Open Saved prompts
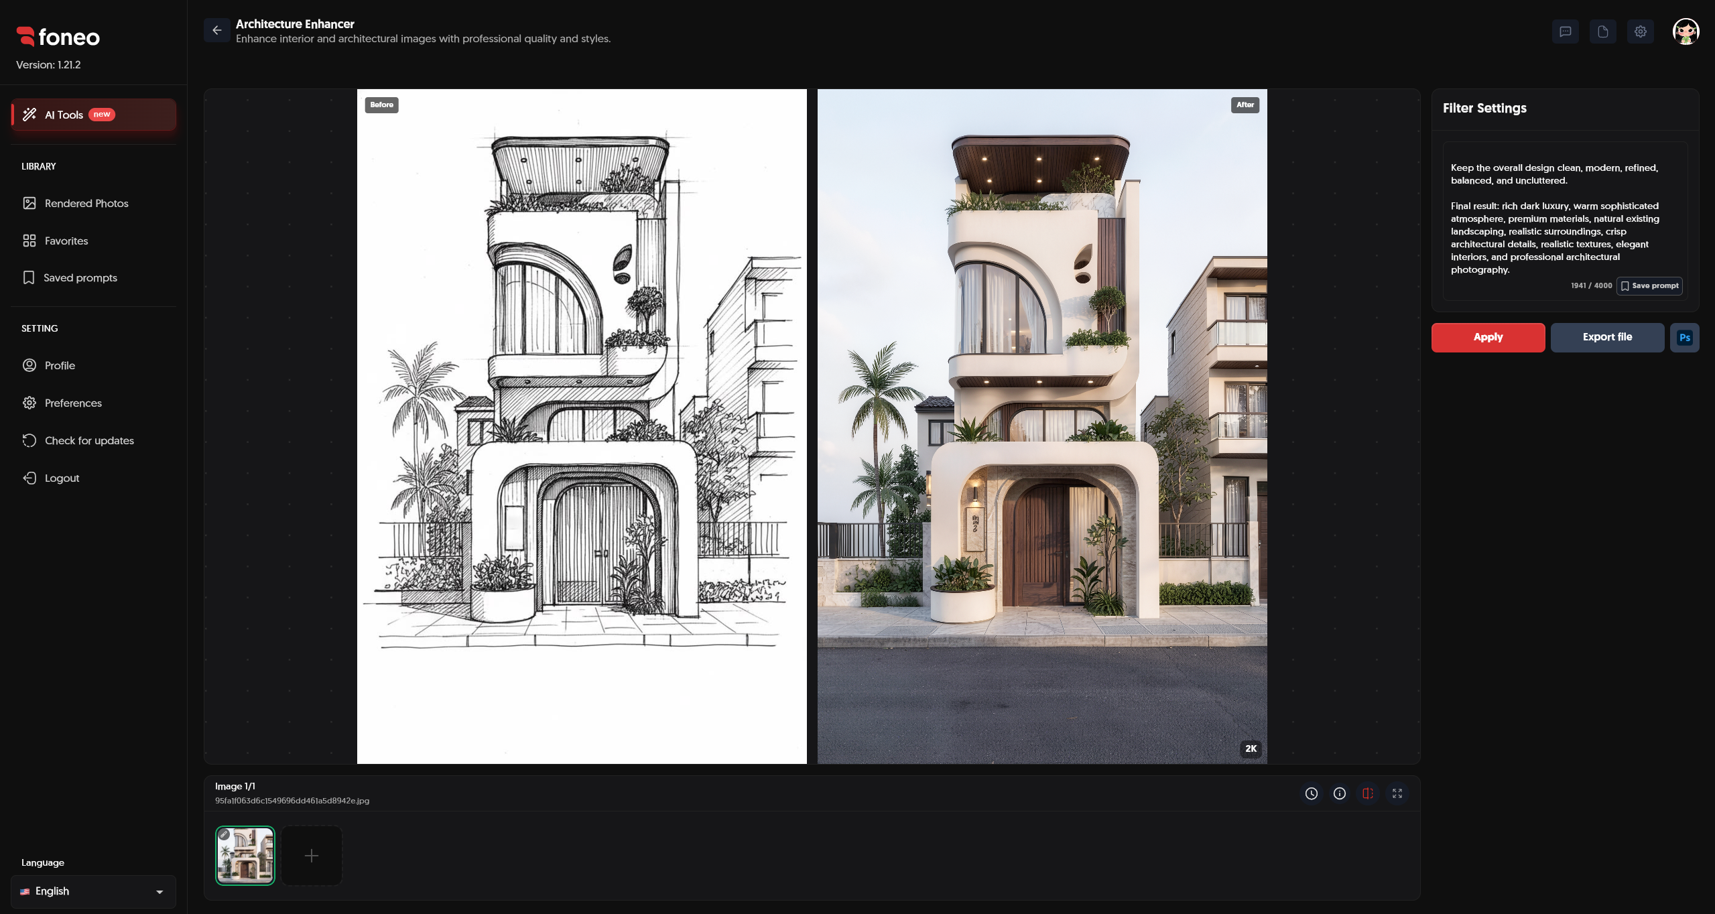The image size is (1715, 914). click(94, 277)
